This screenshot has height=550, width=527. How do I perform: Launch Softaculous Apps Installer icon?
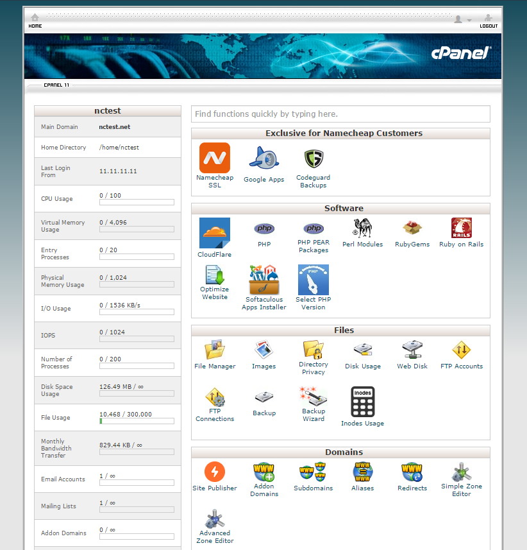[264, 280]
